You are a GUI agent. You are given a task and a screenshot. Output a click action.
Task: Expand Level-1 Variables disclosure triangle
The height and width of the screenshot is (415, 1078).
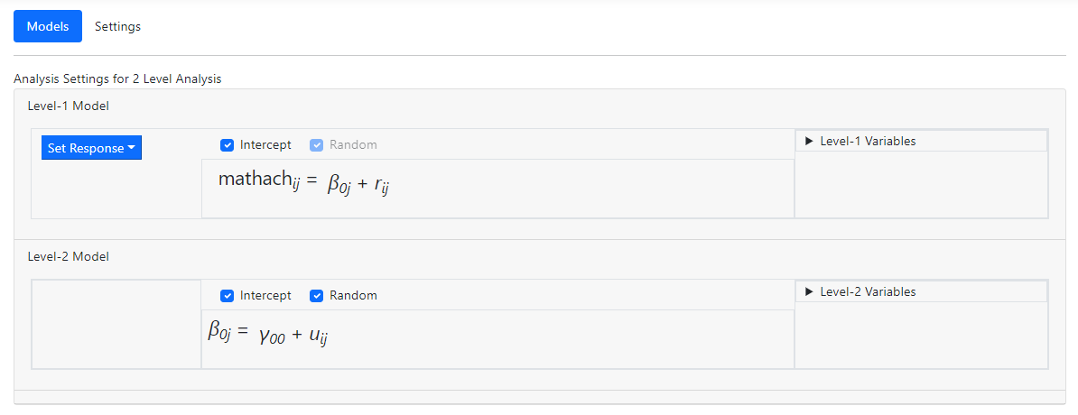click(x=809, y=141)
